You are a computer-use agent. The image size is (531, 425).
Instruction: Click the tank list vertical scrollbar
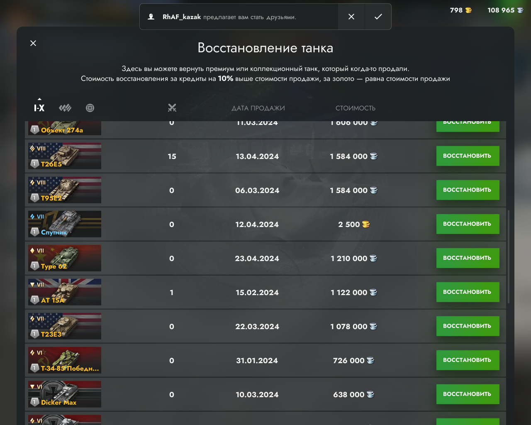tap(509, 257)
